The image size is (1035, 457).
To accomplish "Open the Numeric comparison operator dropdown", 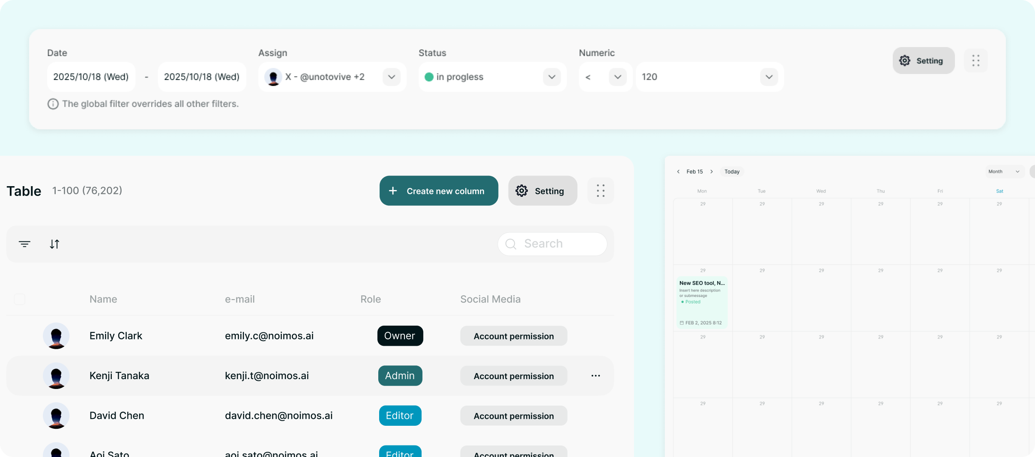I will pyautogui.click(x=617, y=77).
